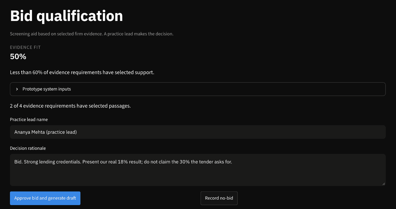Click the "Less than 60% of evidence requirements" message
This screenshot has width=396, height=209.
coord(82,72)
